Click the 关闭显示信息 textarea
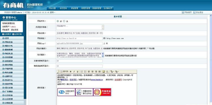This screenshot has height=105, width=212. (80, 27)
